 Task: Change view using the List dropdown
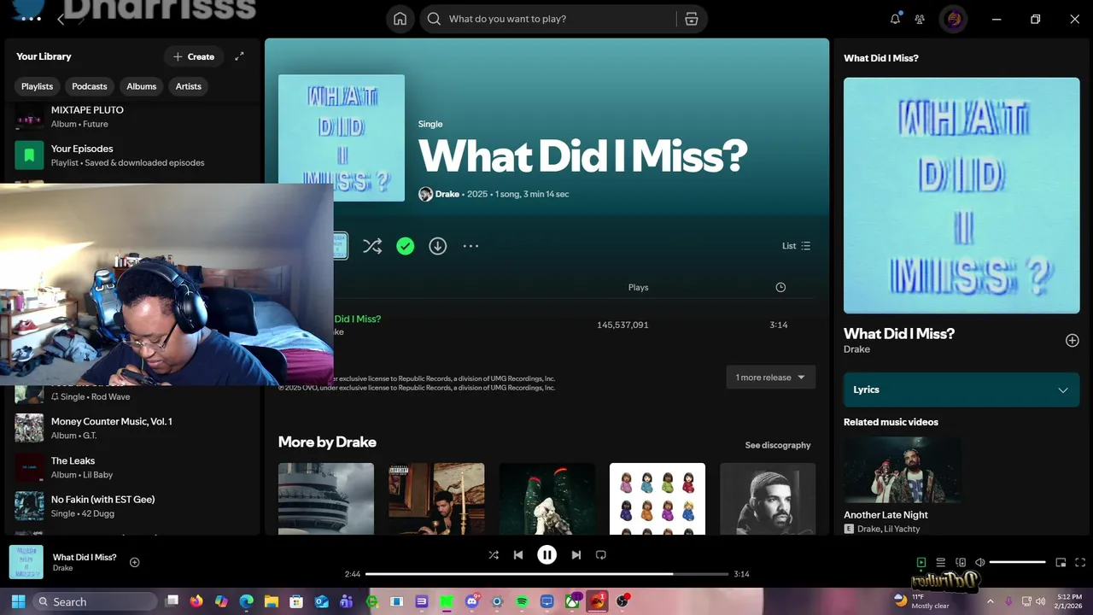tap(796, 246)
